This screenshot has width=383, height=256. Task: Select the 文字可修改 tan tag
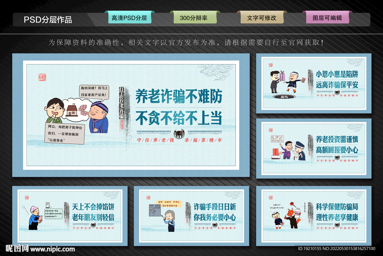coord(262,18)
